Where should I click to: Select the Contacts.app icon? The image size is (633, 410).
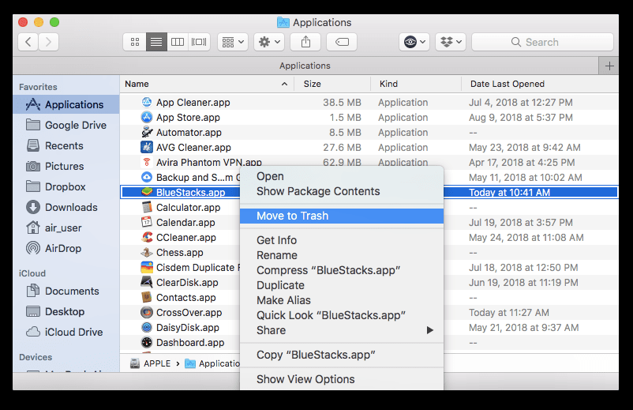pos(147,297)
